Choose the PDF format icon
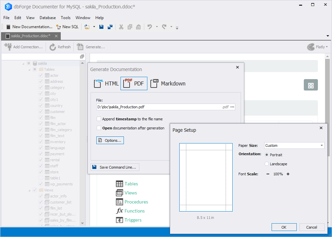Viewport: 332px width, 237px height. click(128, 83)
